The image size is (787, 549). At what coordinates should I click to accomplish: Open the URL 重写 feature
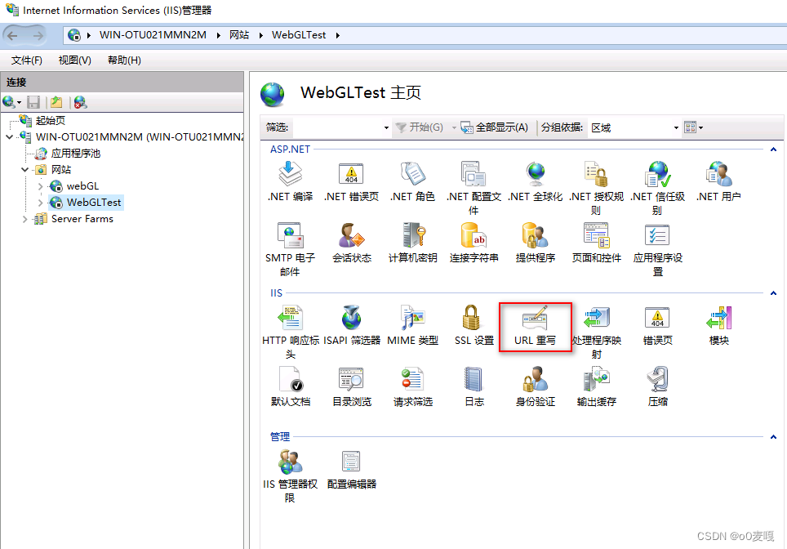click(x=535, y=325)
